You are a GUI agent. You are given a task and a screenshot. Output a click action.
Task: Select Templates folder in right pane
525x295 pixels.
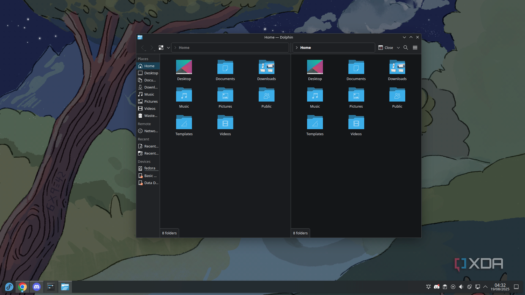[x=315, y=125]
